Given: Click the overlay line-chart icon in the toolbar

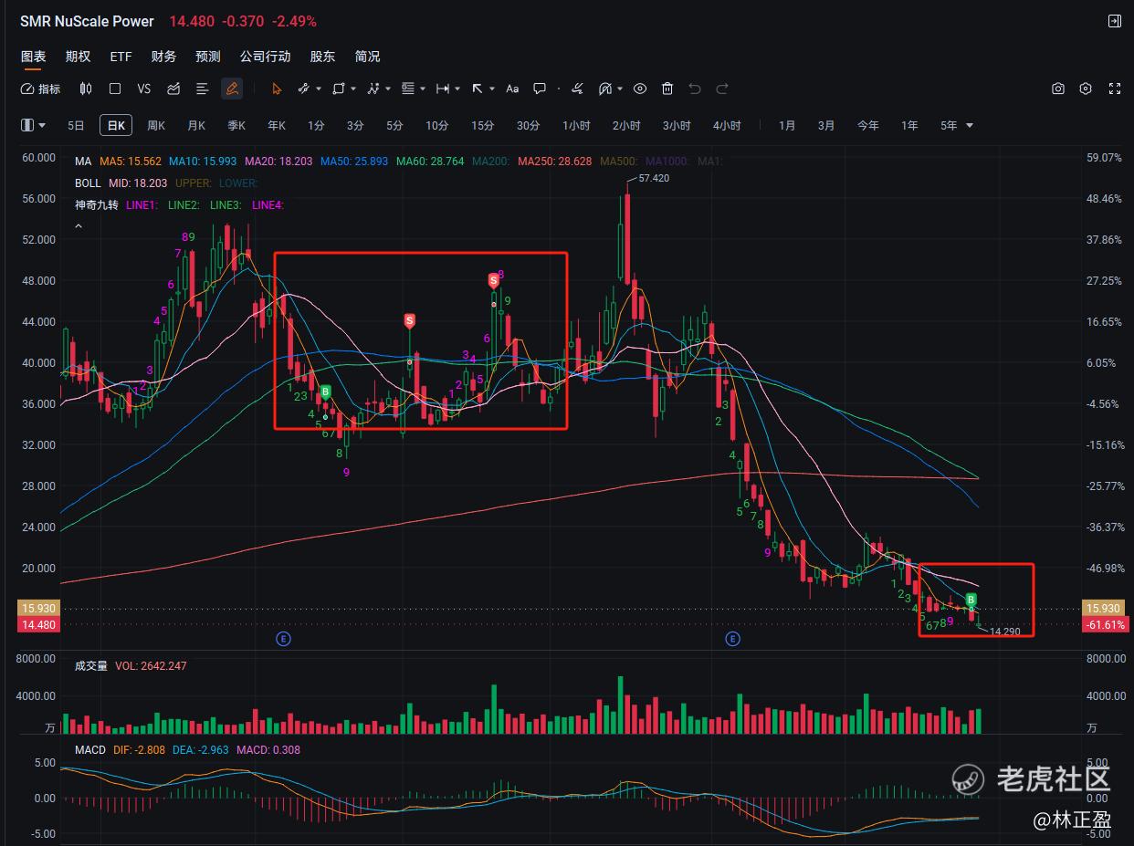Looking at the screenshot, I should click(173, 89).
